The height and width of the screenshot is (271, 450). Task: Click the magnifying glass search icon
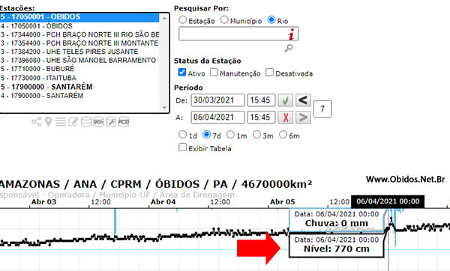tap(289, 48)
